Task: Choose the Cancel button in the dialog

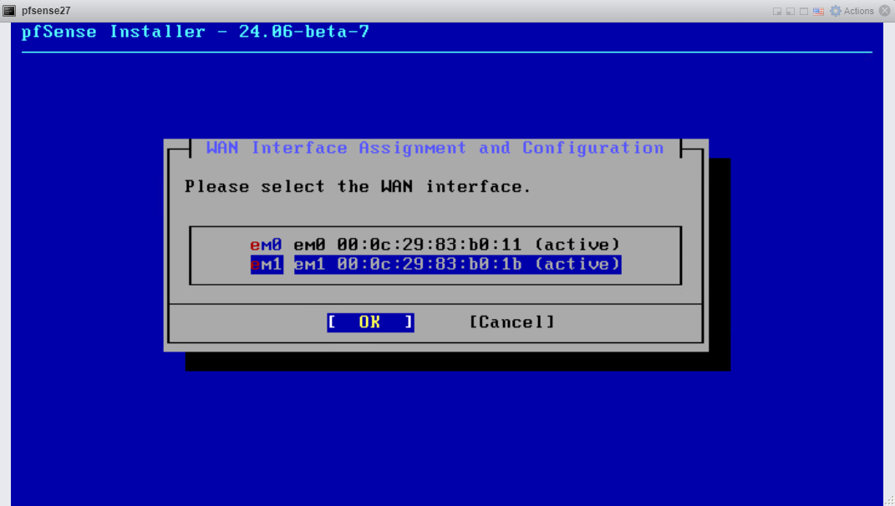Action: [x=511, y=322]
